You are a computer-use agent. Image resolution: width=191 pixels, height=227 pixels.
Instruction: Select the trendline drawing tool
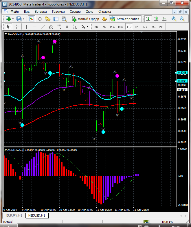click(x=43, y=27)
